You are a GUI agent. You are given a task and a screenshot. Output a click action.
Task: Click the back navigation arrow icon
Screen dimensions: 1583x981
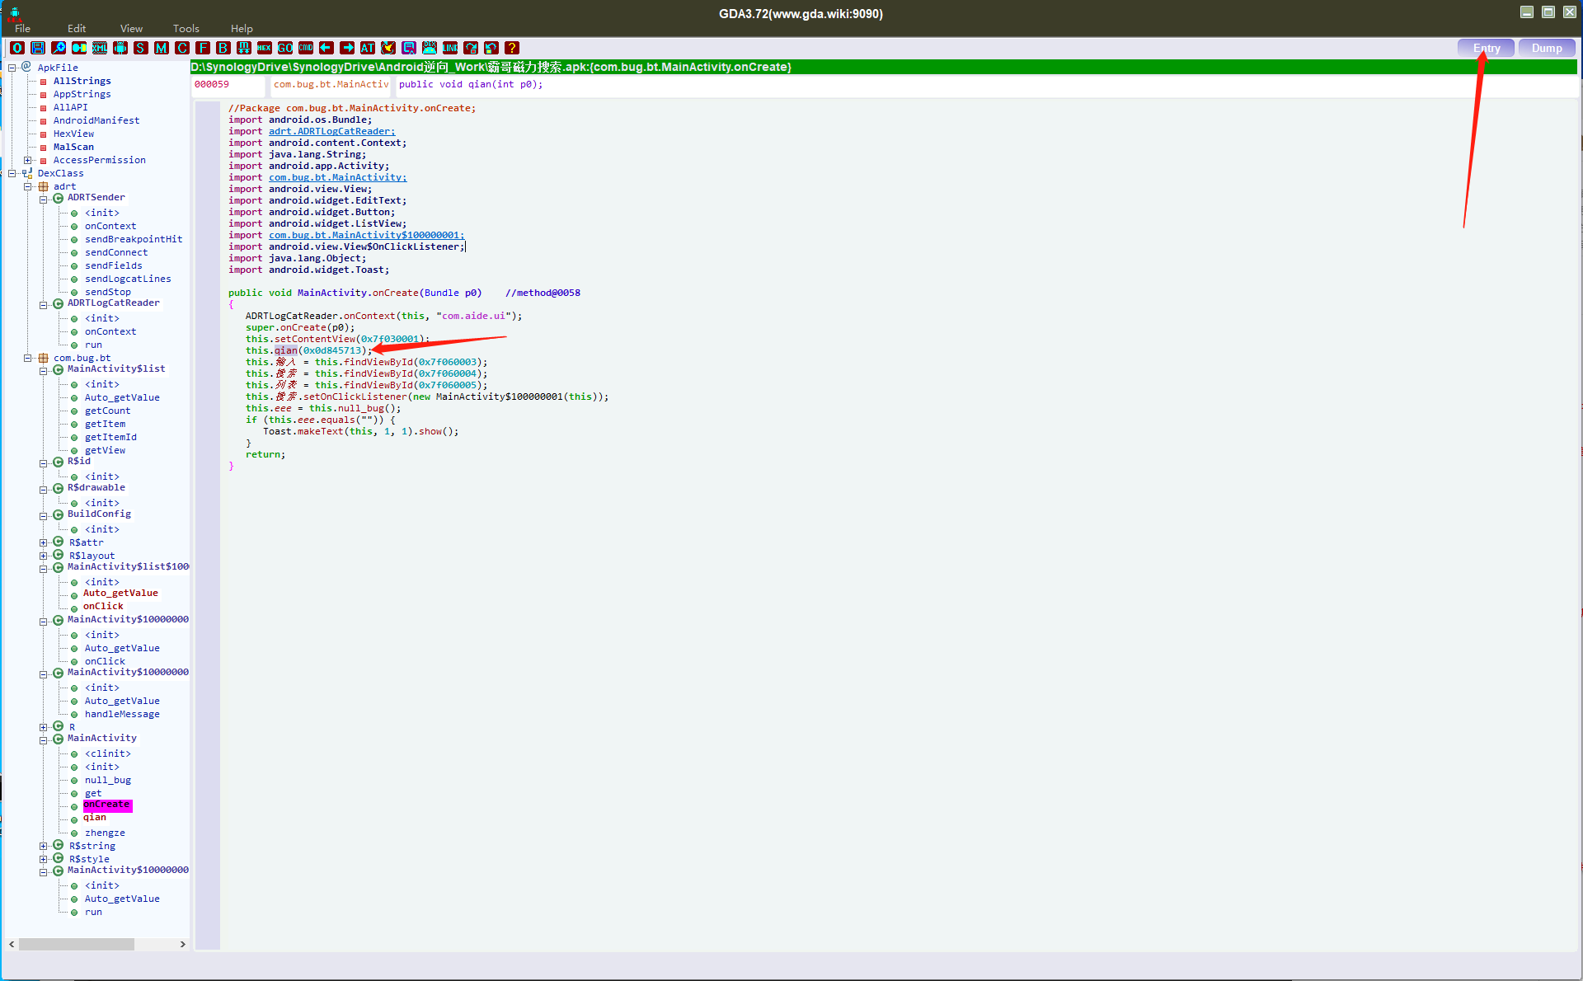click(x=326, y=48)
